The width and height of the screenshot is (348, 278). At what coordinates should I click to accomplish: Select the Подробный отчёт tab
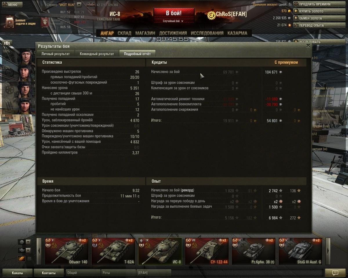point(137,54)
